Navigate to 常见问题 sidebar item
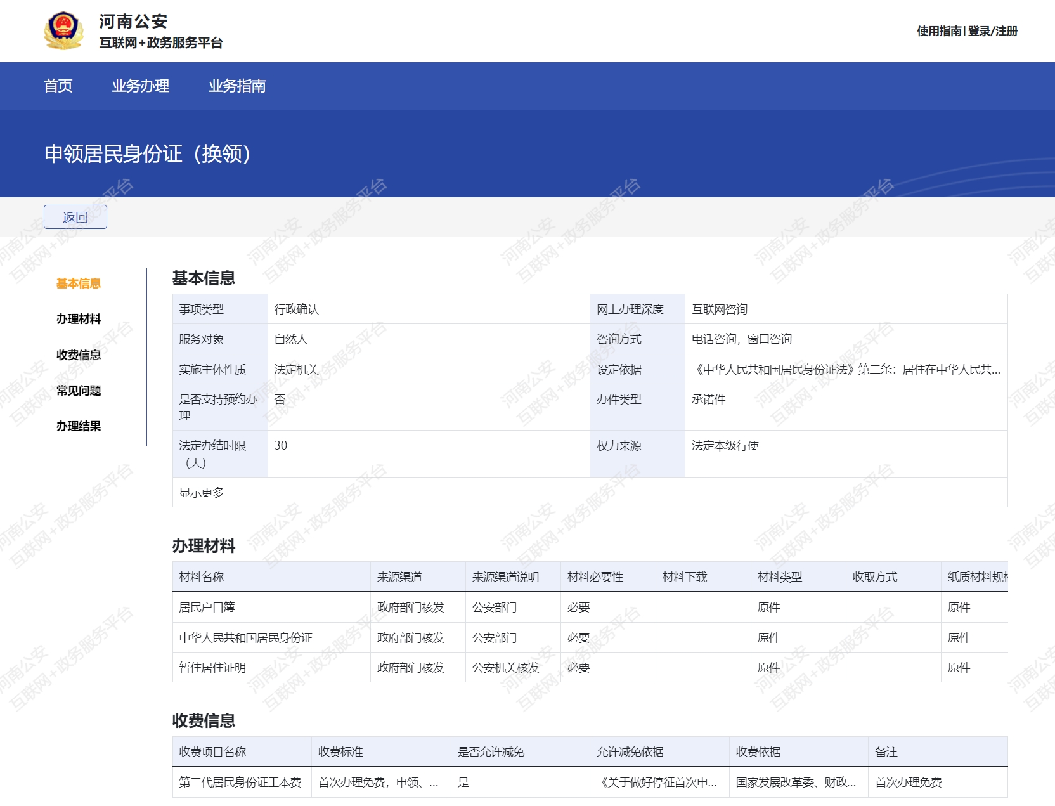The width and height of the screenshot is (1055, 806). click(79, 391)
